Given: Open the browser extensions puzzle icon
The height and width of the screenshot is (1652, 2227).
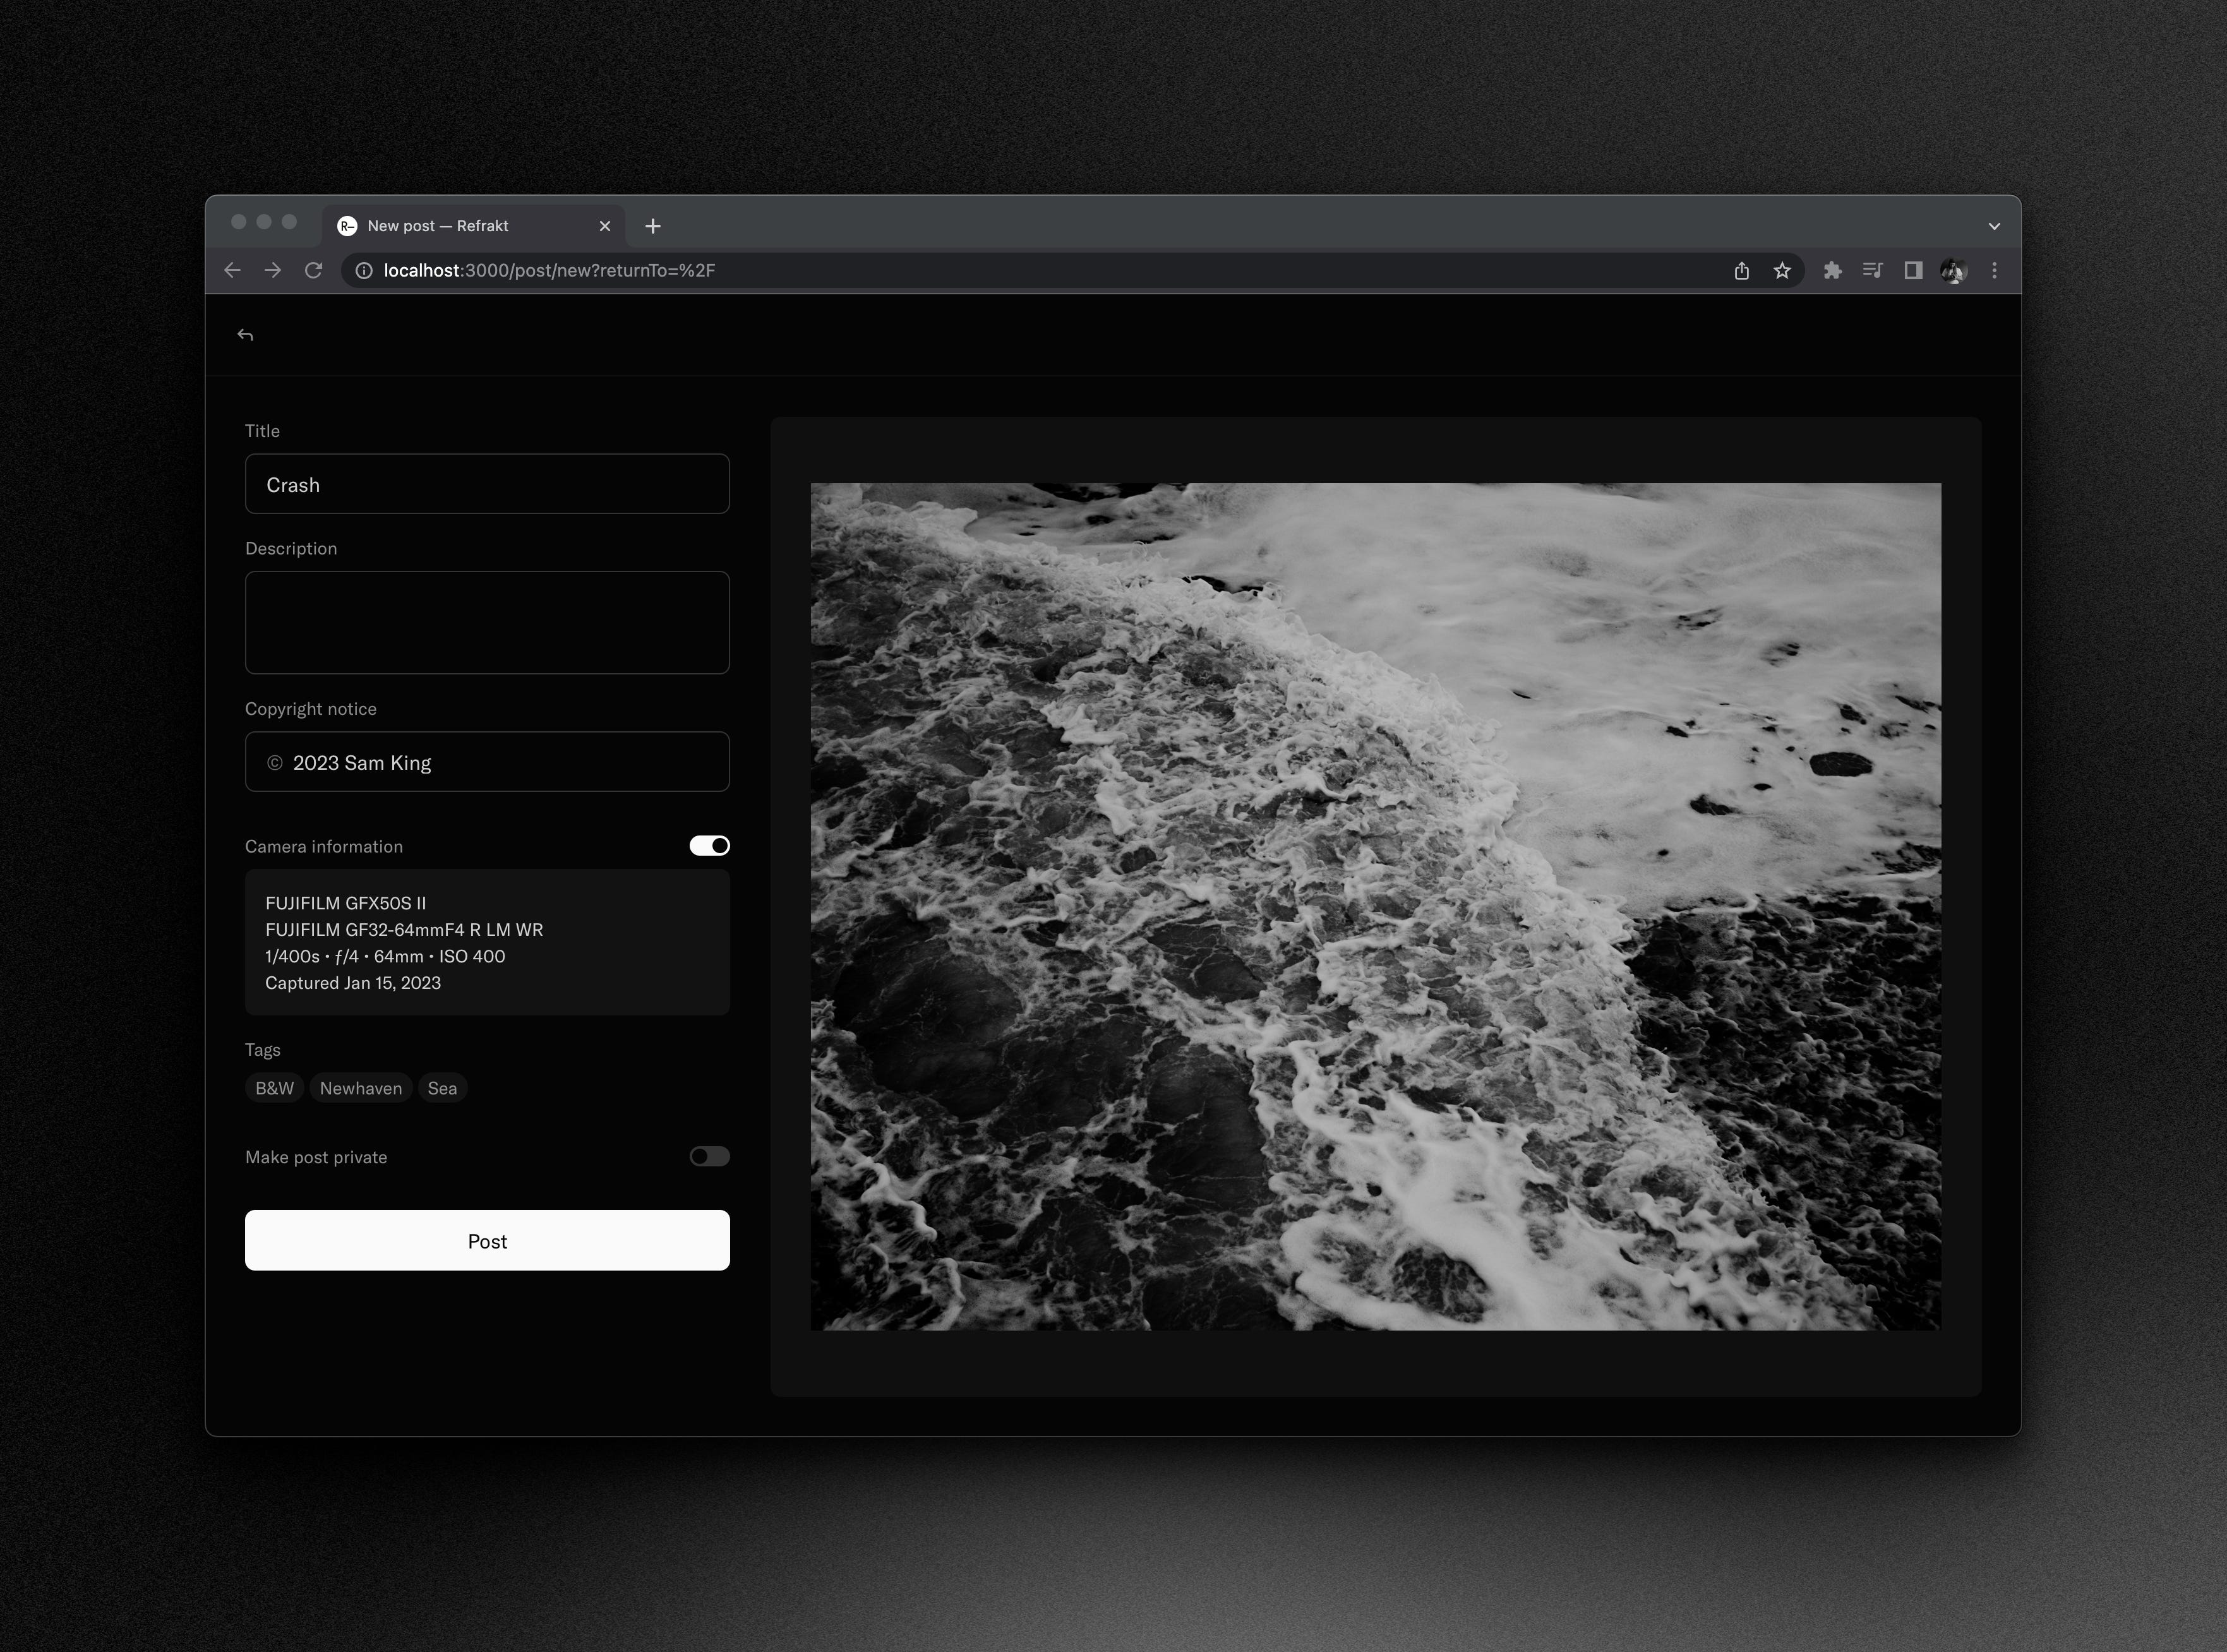Looking at the screenshot, I should click(x=1832, y=270).
